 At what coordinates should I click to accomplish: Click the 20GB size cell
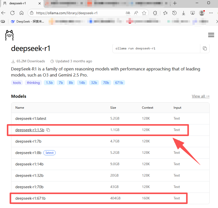[114, 175]
